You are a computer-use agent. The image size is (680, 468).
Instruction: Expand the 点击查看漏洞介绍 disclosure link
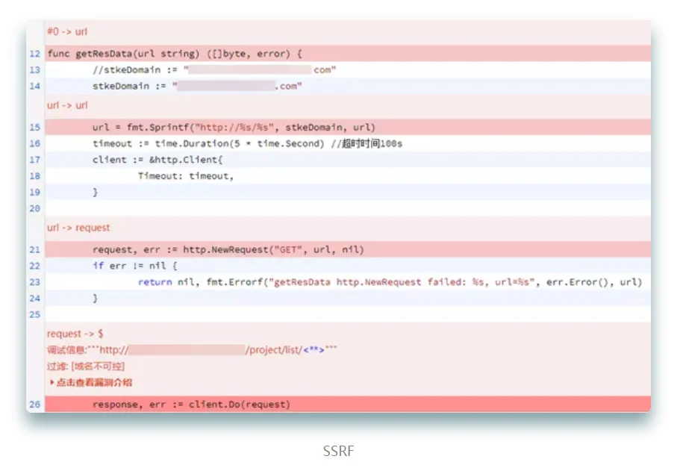coord(91,383)
